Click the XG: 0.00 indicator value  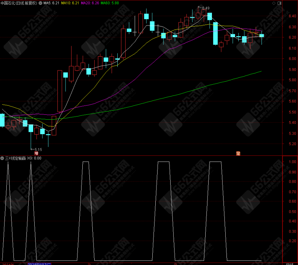34,158
